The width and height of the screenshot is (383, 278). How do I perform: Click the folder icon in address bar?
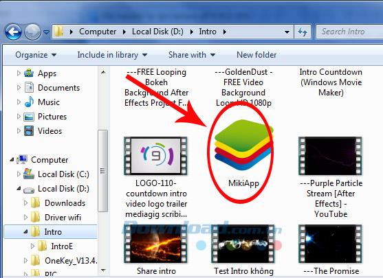tap(59, 32)
